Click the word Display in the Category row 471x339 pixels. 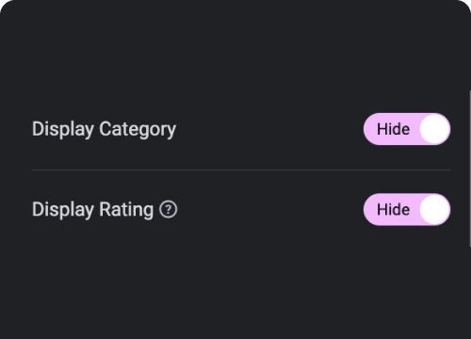pos(63,129)
